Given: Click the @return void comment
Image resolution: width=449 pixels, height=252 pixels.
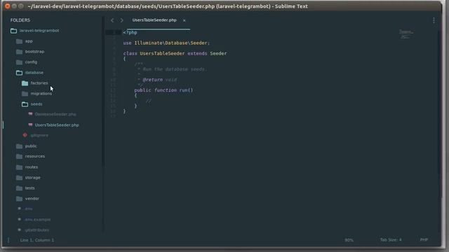Looking at the screenshot, I should tap(160, 80).
